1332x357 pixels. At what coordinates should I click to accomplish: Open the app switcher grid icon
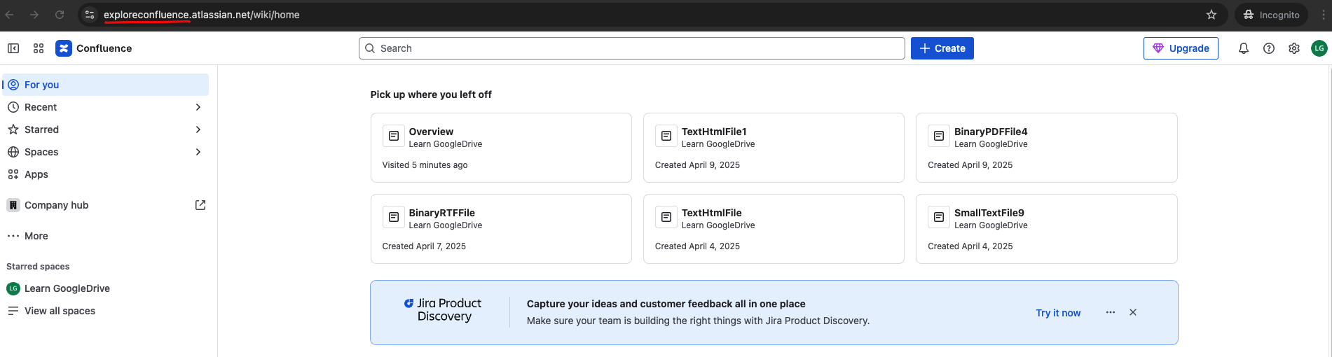click(x=39, y=48)
